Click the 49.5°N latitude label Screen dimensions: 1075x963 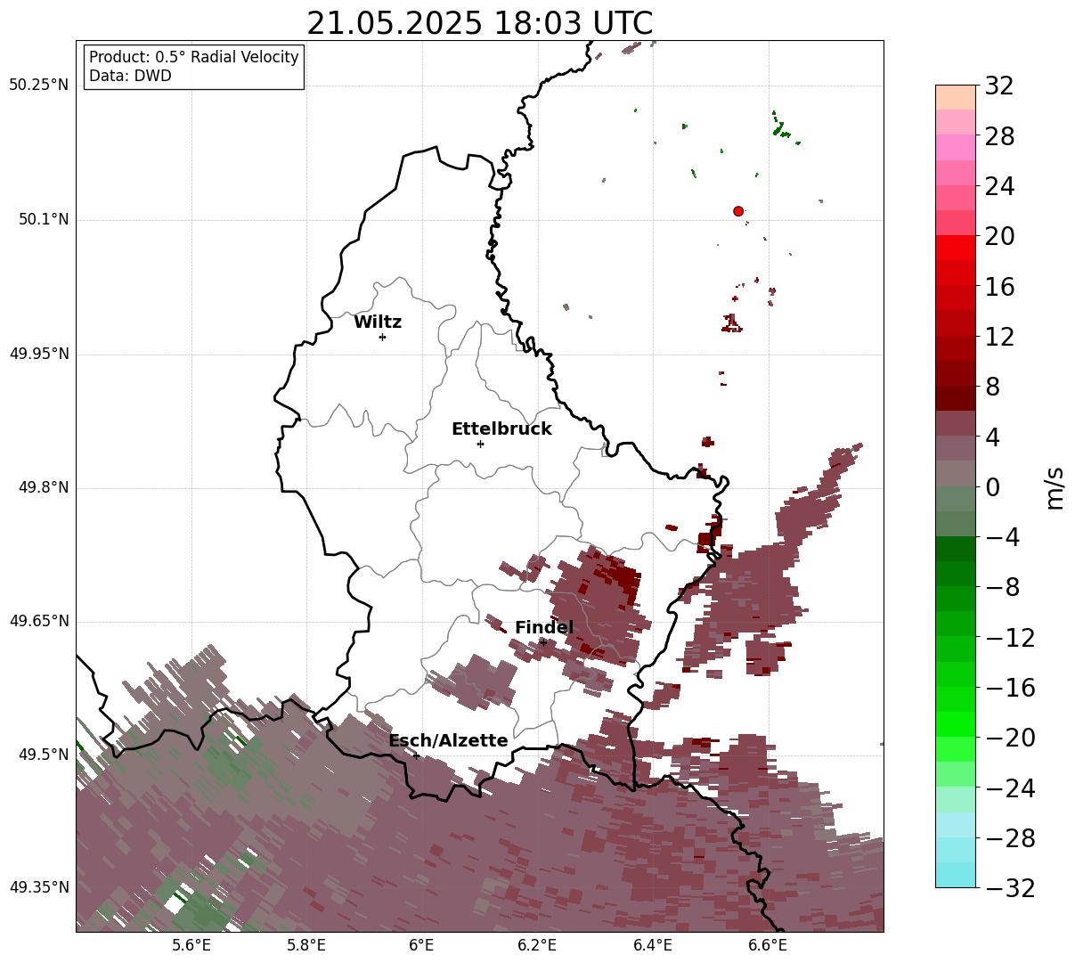(x=44, y=755)
